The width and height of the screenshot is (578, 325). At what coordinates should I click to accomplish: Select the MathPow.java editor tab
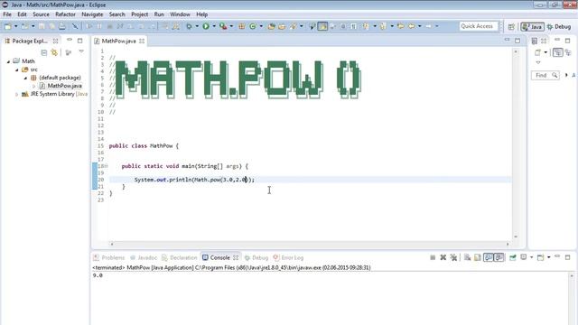118,41
